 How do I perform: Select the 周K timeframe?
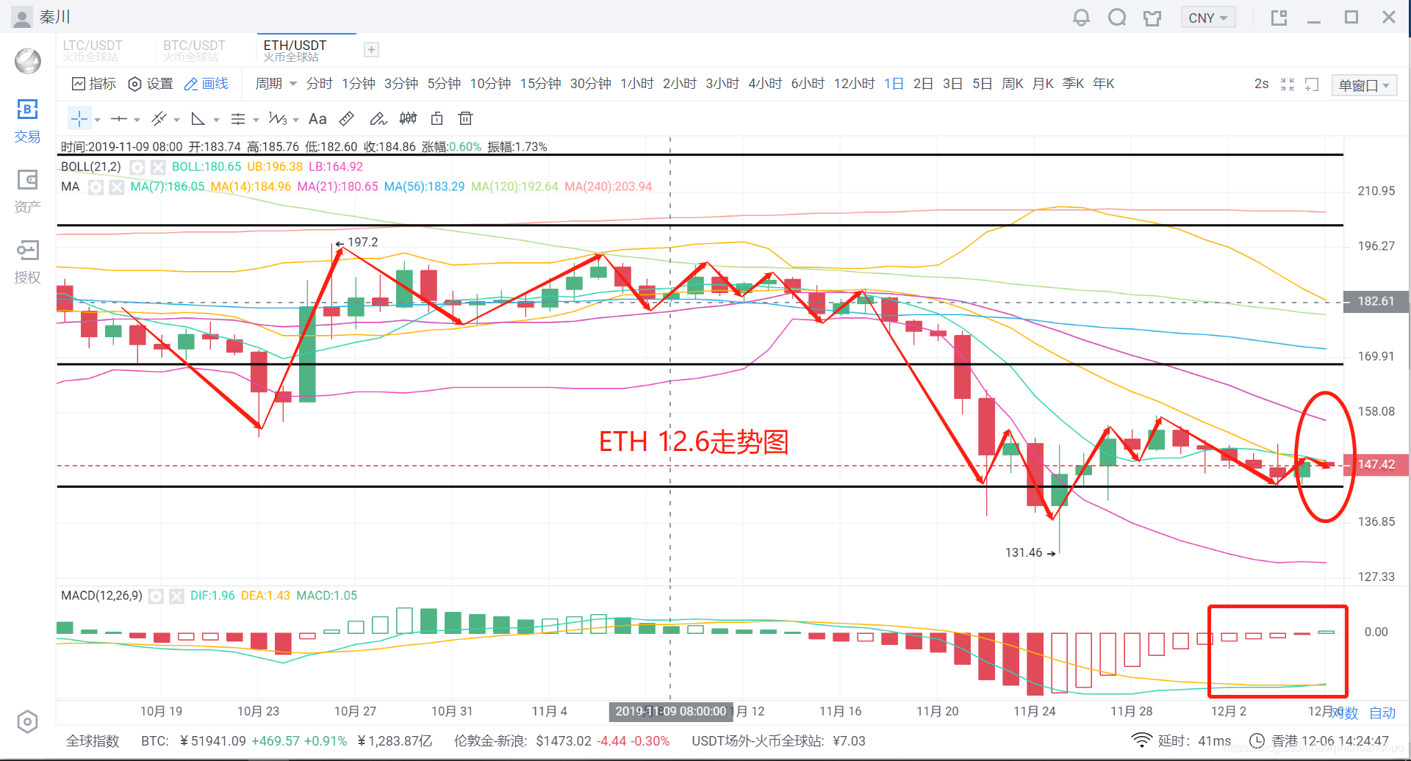click(x=1013, y=84)
